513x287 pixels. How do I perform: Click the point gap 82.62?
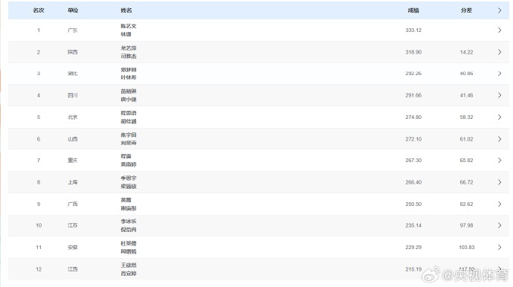[x=467, y=204]
